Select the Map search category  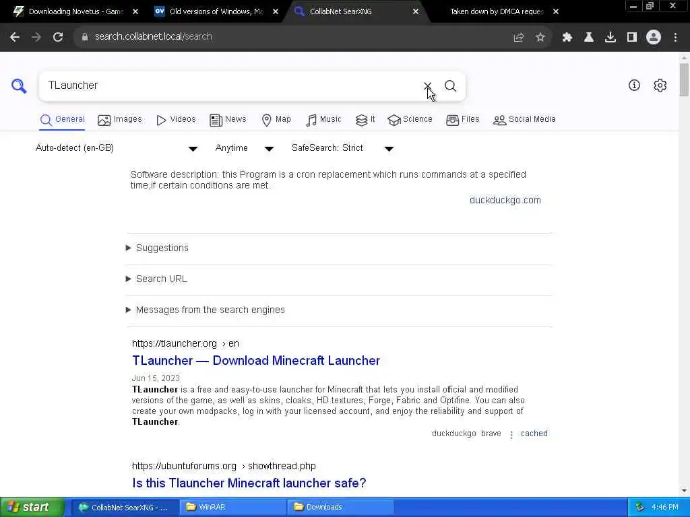tap(276, 120)
